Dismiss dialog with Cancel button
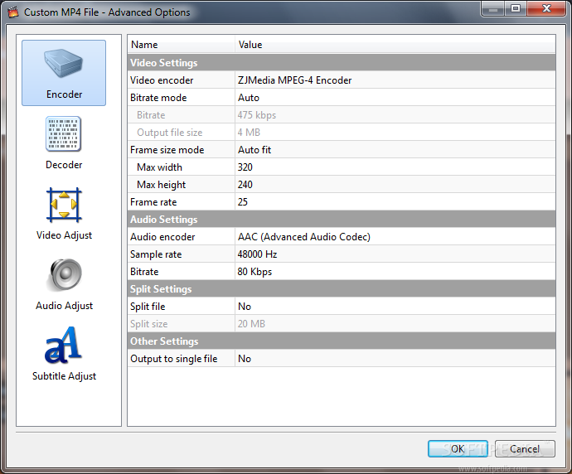Screen dimensions: 572x474 tap(525, 448)
